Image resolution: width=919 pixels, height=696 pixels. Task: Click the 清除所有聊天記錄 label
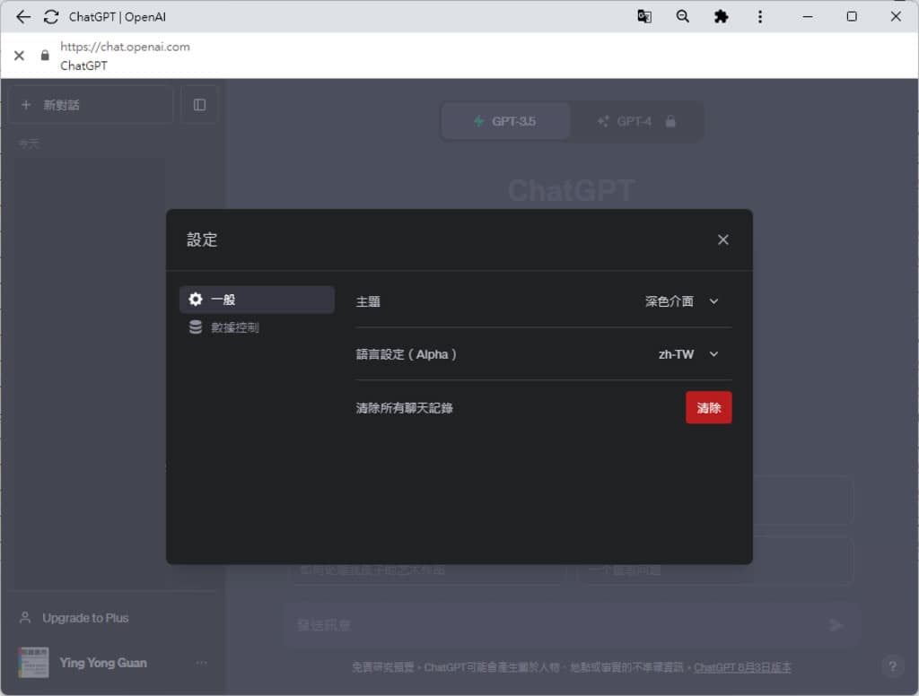click(405, 408)
